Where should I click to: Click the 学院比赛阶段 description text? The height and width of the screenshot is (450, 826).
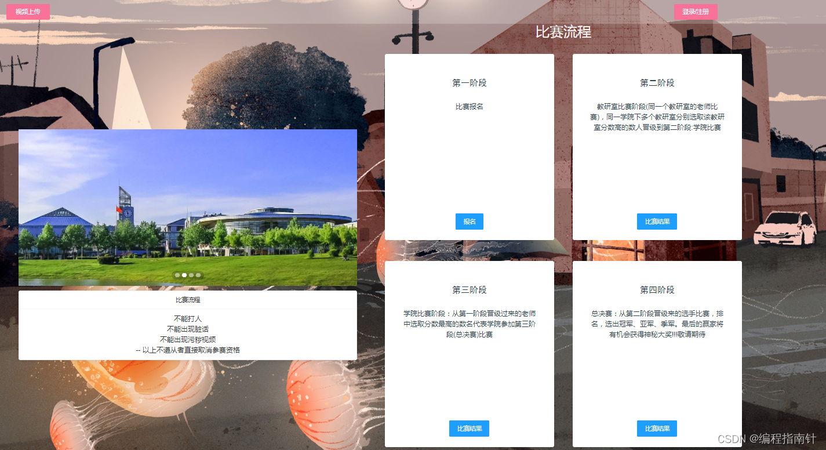pos(470,324)
